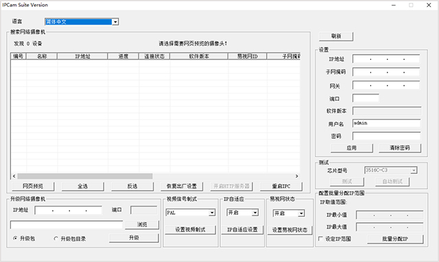Click the 浏览 browse button
The width and height of the screenshot is (439, 262).
click(x=142, y=224)
